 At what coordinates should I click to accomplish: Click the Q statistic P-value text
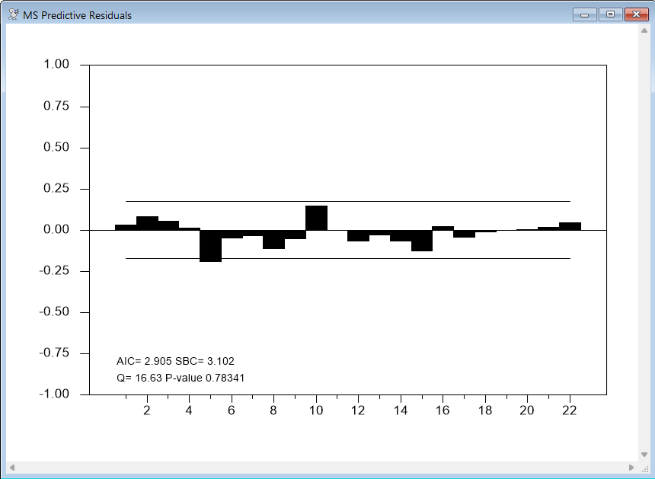[x=181, y=378]
